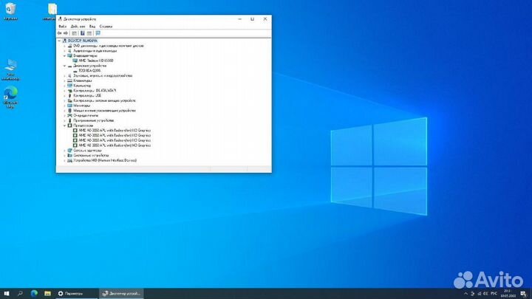The image size is (532, 299).
Task: Open the notification center icon
Action: coord(524,294)
